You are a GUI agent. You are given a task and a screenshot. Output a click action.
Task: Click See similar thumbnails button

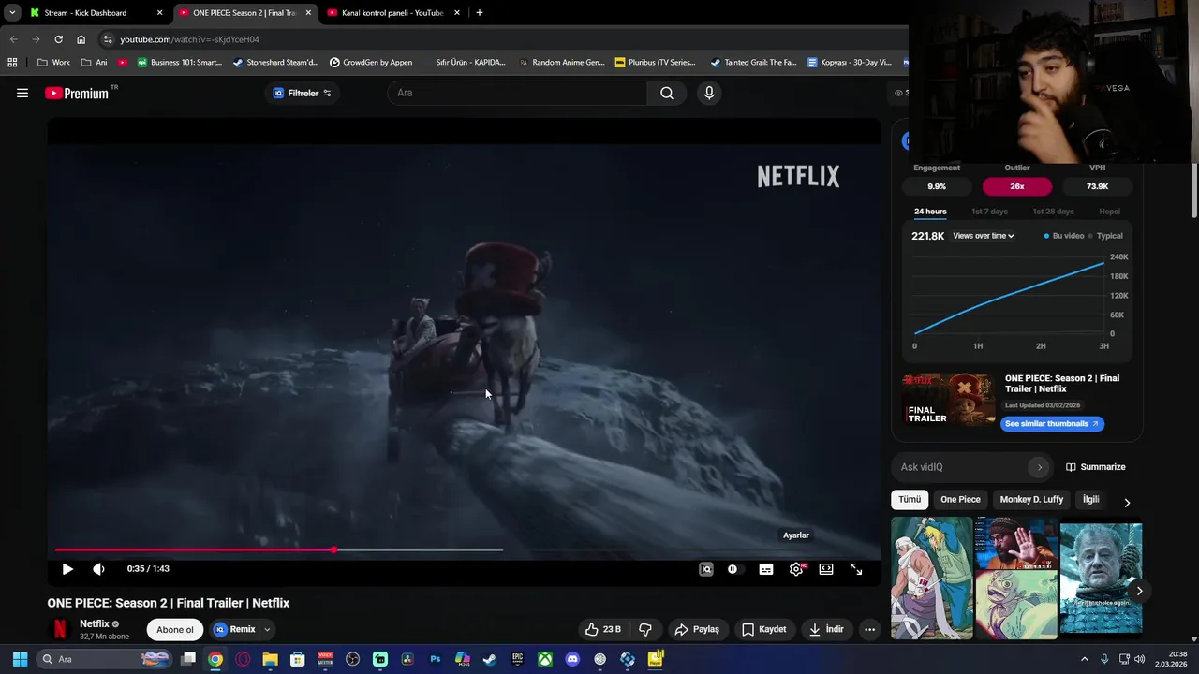1052,424
